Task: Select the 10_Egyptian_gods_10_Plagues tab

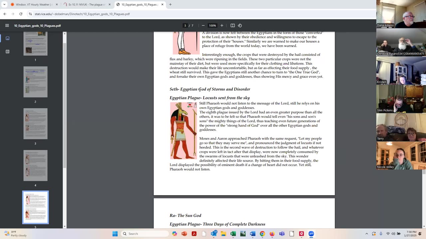Action: pyautogui.click(x=140, y=5)
